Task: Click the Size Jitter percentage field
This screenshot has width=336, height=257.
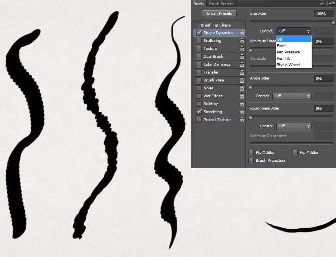Action: tap(323, 13)
